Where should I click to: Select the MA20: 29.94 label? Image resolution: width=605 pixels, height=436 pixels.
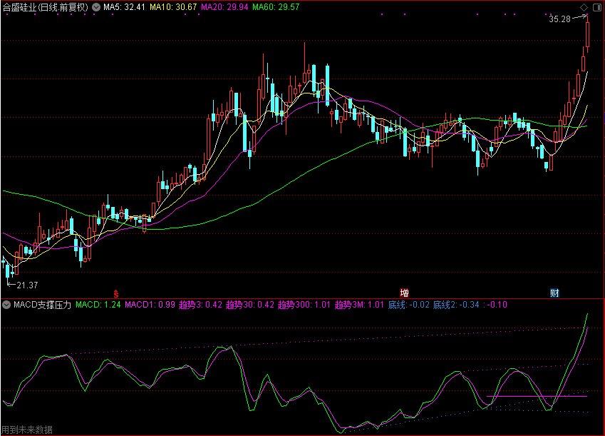[x=224, y=7]
